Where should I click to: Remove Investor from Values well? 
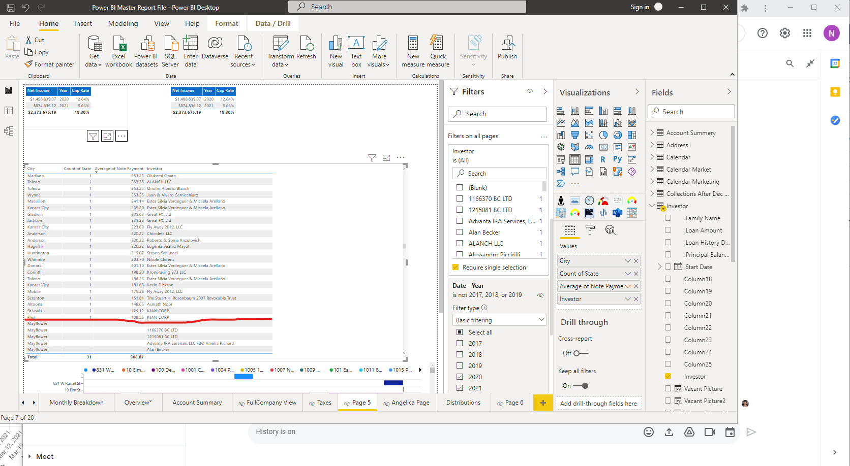pyautogui.click(x=636, y=299)
